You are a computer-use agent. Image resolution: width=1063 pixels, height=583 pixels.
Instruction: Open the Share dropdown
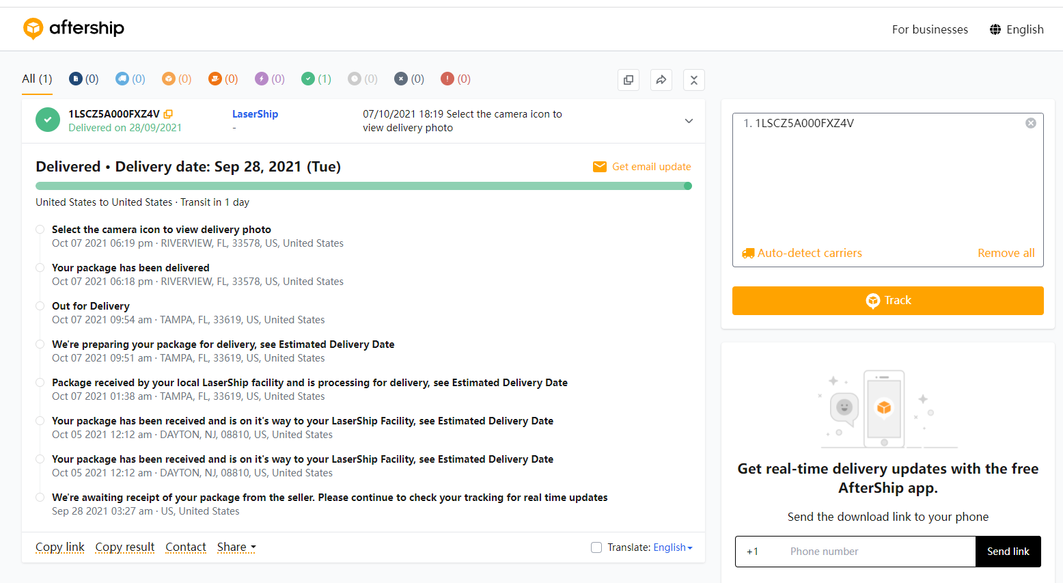[236, 547]
